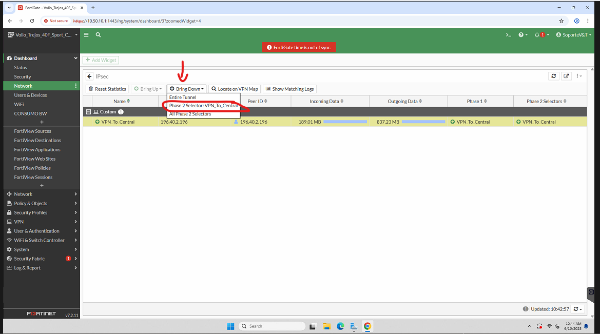Sort by Outgoing Data column

[405, 102]
